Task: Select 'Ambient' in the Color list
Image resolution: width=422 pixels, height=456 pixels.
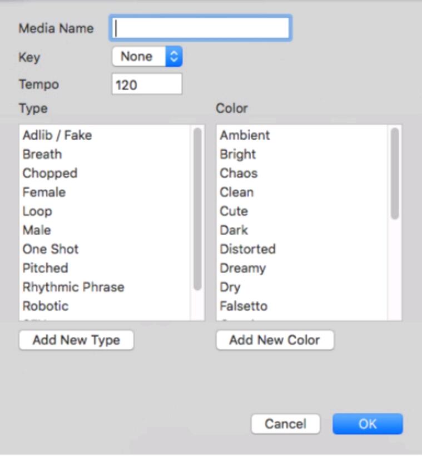Action: pyautogui.click(x=245, y=135)
